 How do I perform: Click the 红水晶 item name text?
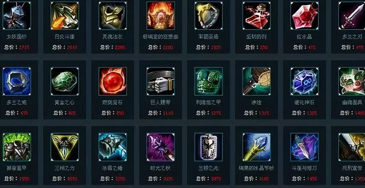pyautogui.click(x=305, y=37)
